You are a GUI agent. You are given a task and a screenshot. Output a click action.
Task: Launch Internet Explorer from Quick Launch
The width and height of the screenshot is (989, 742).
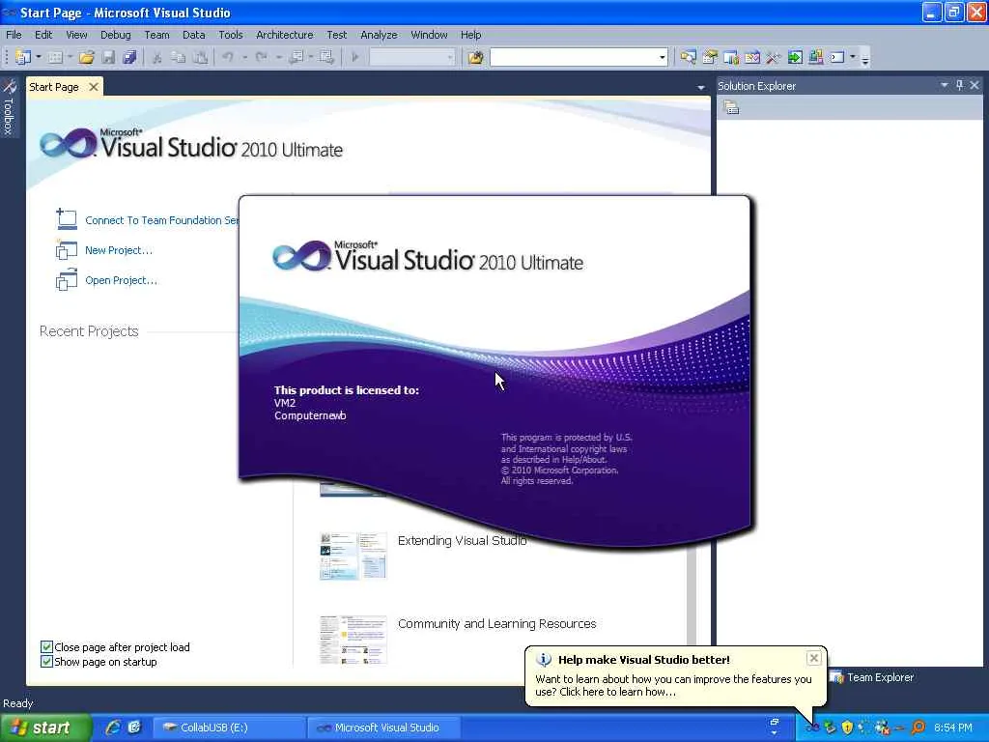click(114, 728)
